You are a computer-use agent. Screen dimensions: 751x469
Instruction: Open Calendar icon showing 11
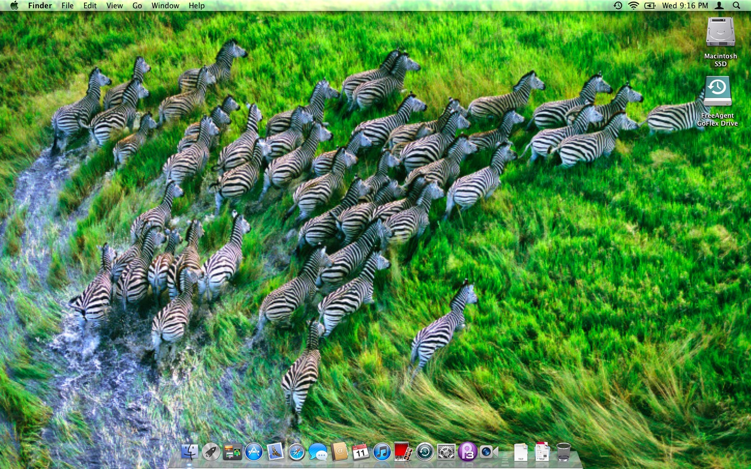click(360, 452)
